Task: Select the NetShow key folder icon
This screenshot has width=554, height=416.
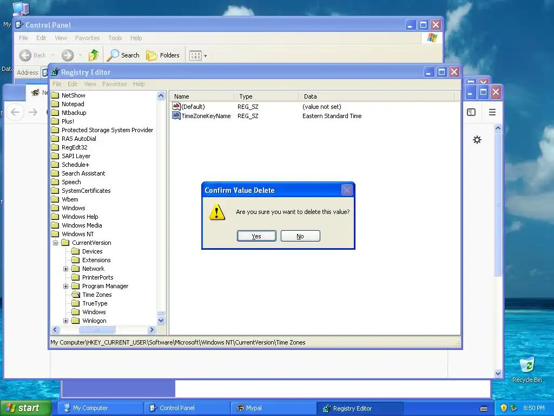Action: pyautogui.click(x=55, y=95)
